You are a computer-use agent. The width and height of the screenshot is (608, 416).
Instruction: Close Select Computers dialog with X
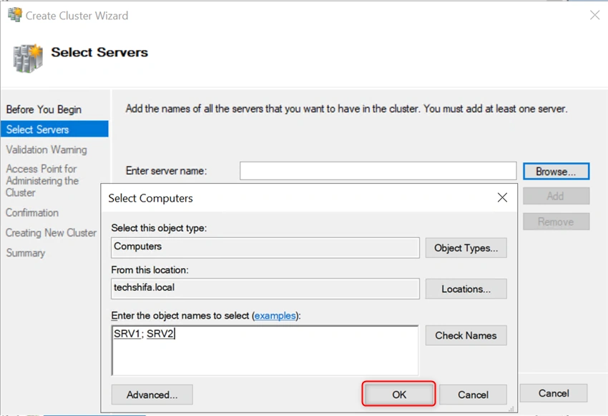coord(502,197)
